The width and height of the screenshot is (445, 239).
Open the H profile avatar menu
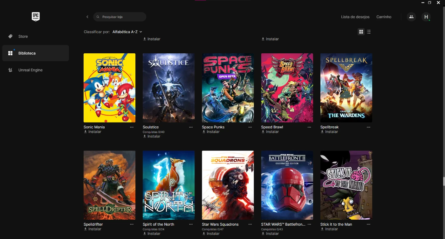tap(426, 17)
